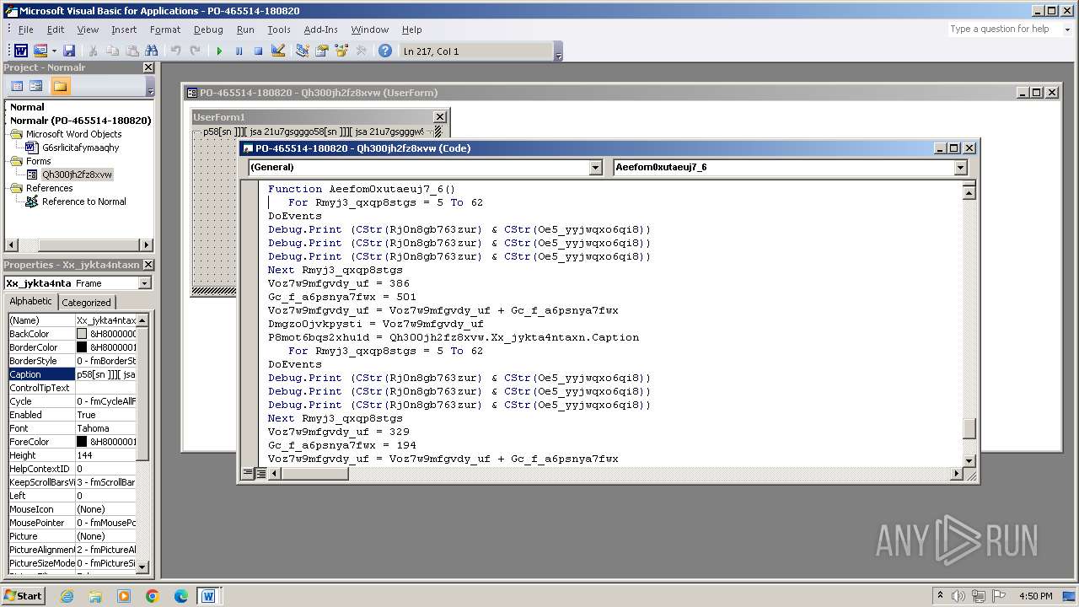
Task: Open the Properties Window toolbar icon
Action: (322, 51)
